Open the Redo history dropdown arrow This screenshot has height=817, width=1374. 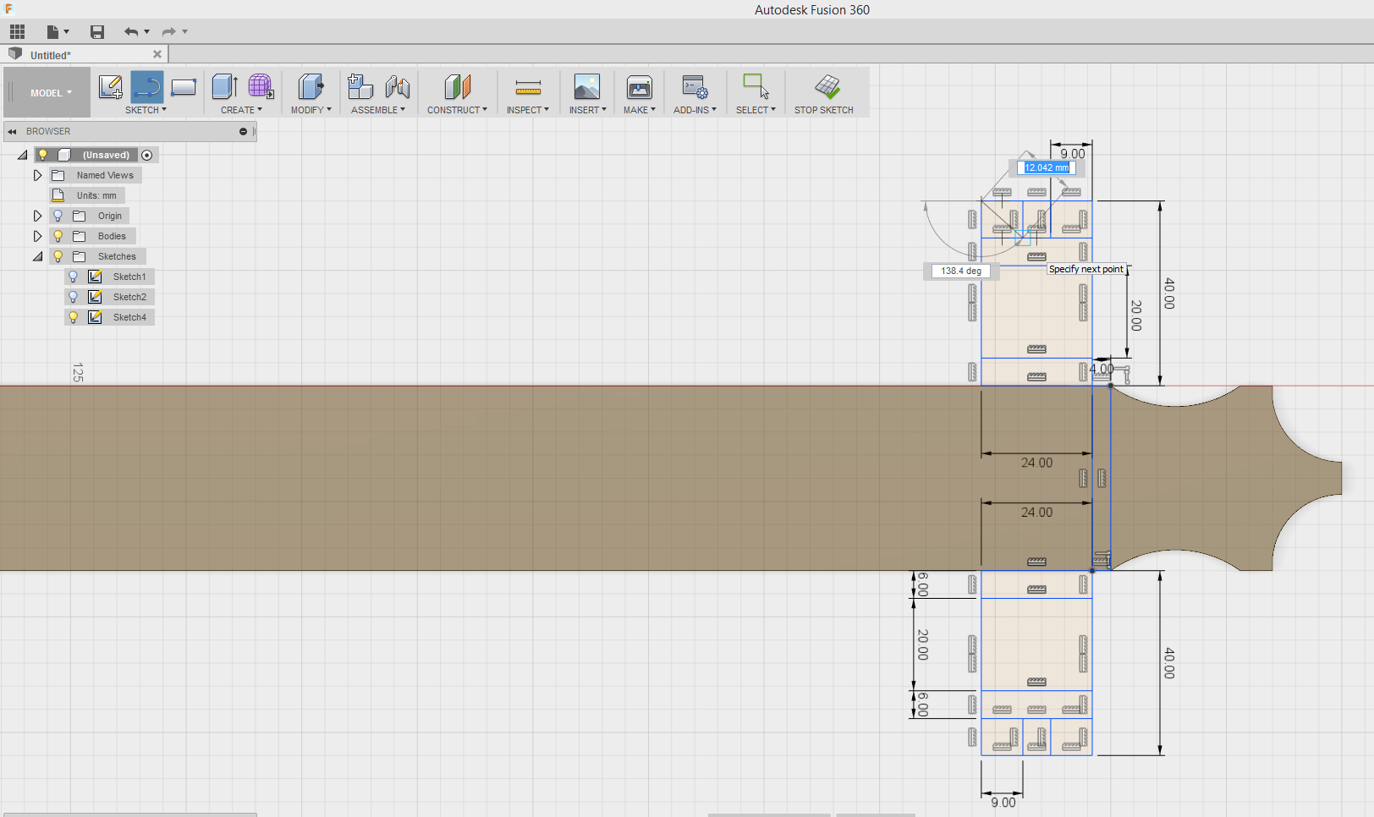185,32
